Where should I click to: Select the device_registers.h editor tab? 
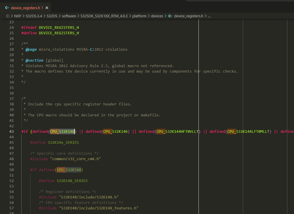coord(26,8)
